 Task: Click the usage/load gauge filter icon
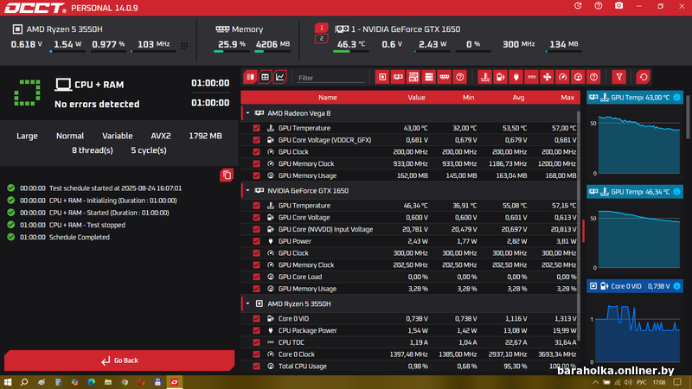coord(578,77)
